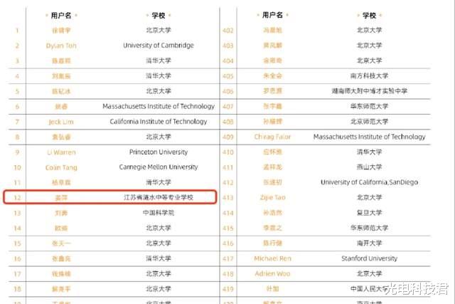455x304 pixels.
Task: Select the username Li Warren
Action: [x=61, y=152]
